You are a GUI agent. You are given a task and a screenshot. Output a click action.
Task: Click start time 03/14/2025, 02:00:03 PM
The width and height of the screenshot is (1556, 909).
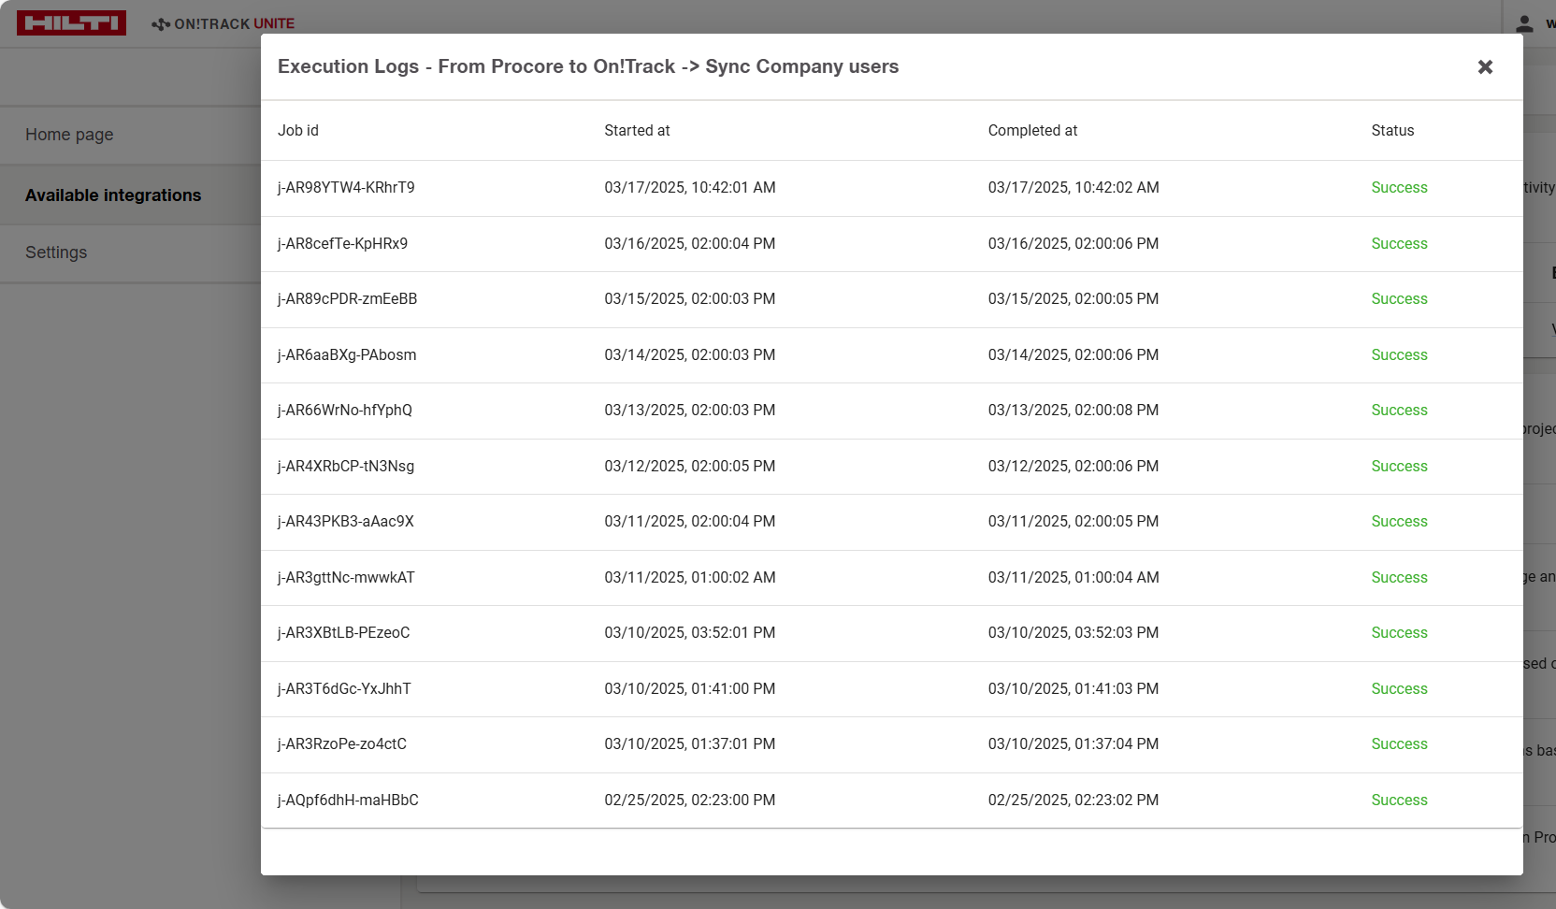690,355
